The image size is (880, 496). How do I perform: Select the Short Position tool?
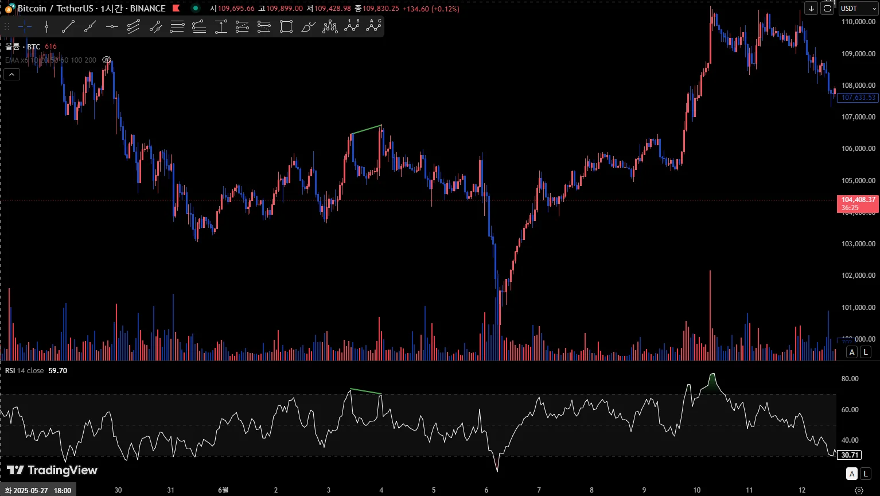(264, 26)
